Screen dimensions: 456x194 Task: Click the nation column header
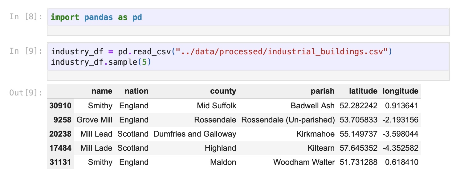pos(136,91)
